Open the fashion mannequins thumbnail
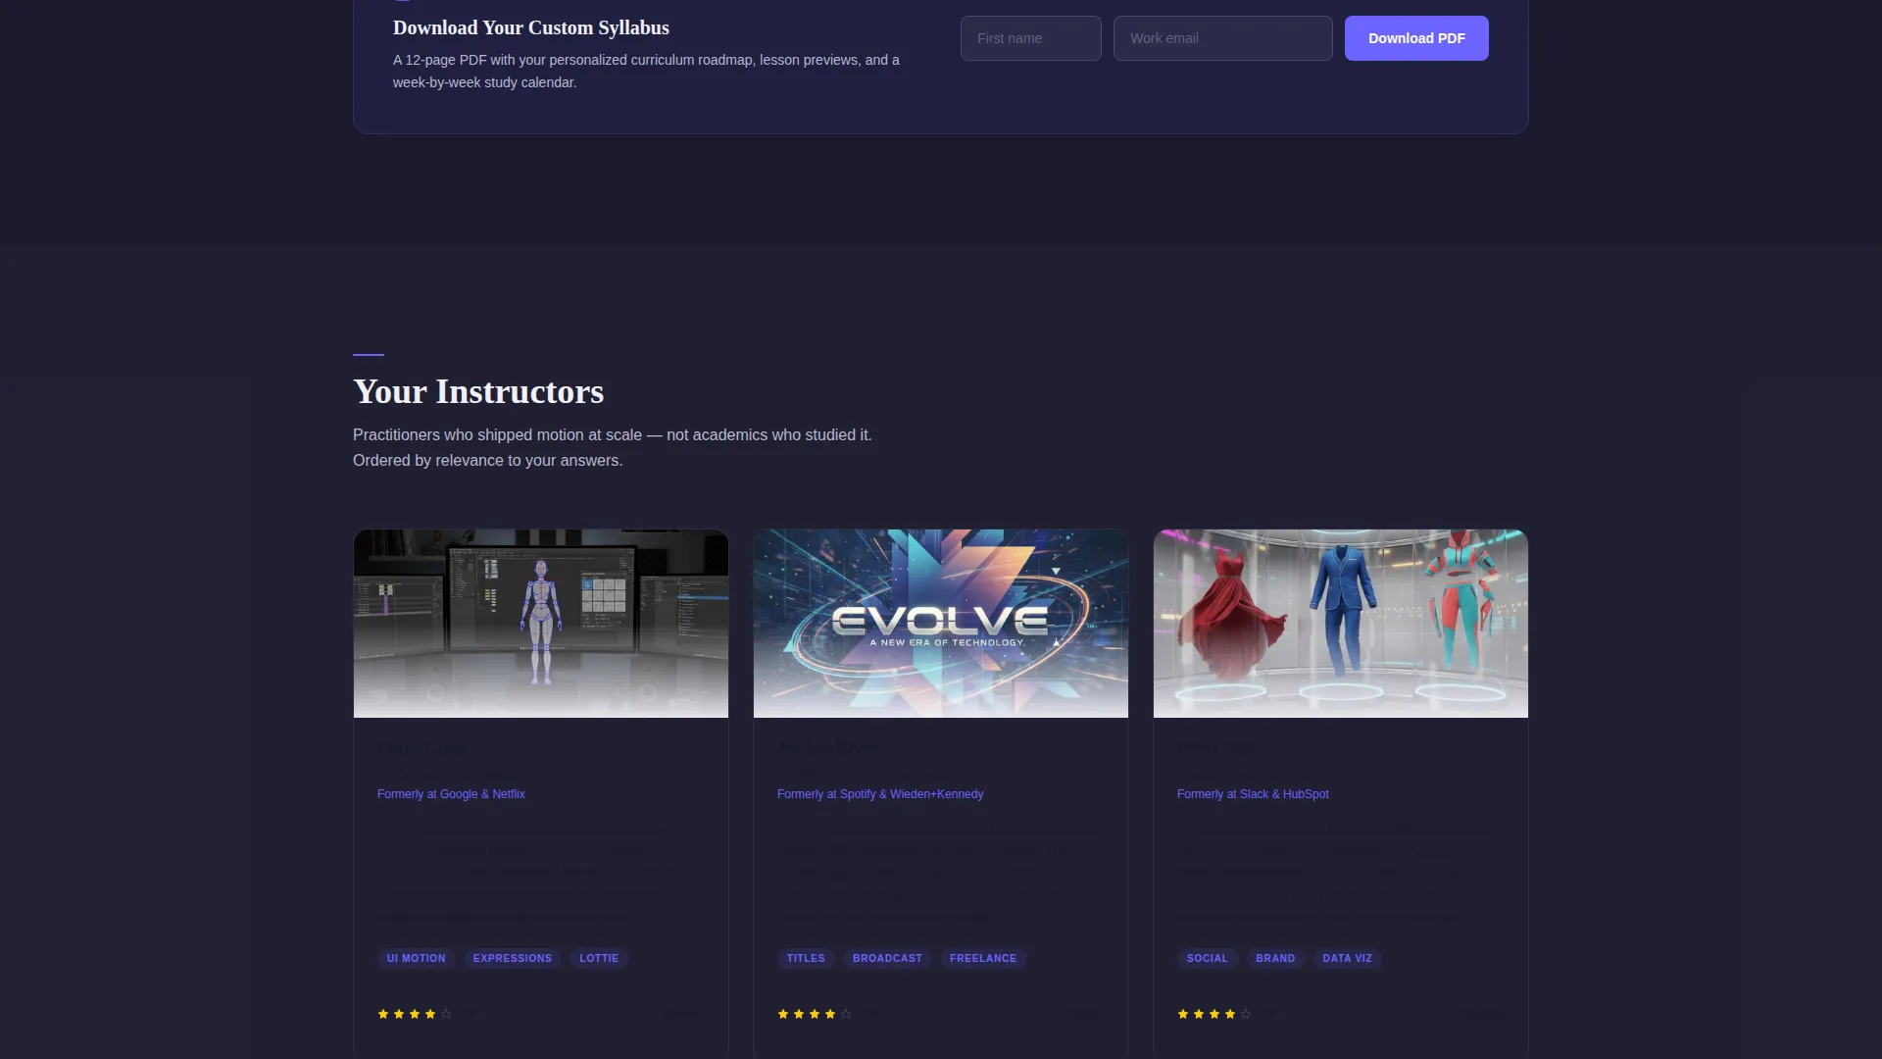The width and height of the screenshot is (1882, 1059). (x=1341, y=624)
